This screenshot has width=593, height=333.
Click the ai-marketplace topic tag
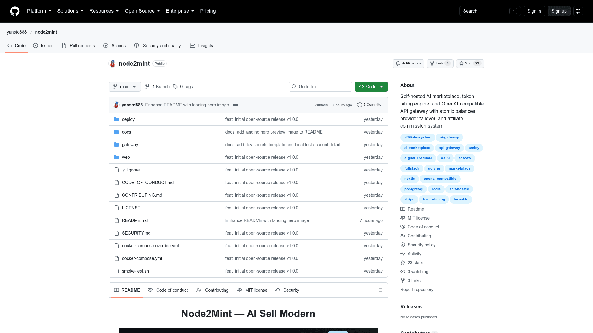click(x=417, y=148)
